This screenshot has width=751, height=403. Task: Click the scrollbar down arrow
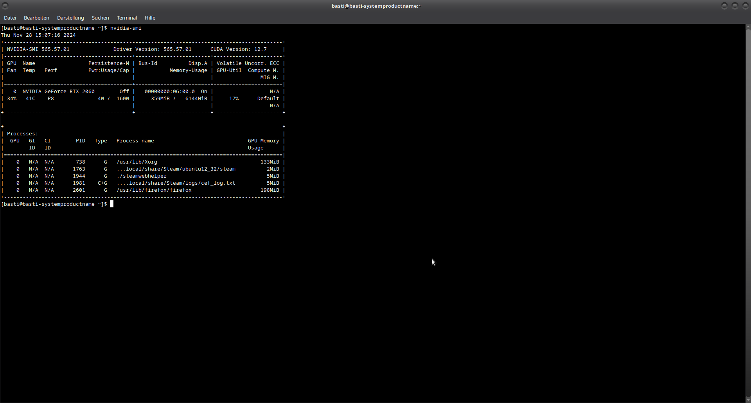click(x=748, y=400)
